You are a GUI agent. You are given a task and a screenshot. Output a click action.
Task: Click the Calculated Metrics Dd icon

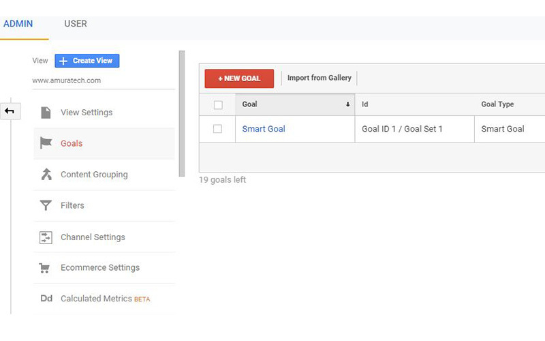click(46, 298)
